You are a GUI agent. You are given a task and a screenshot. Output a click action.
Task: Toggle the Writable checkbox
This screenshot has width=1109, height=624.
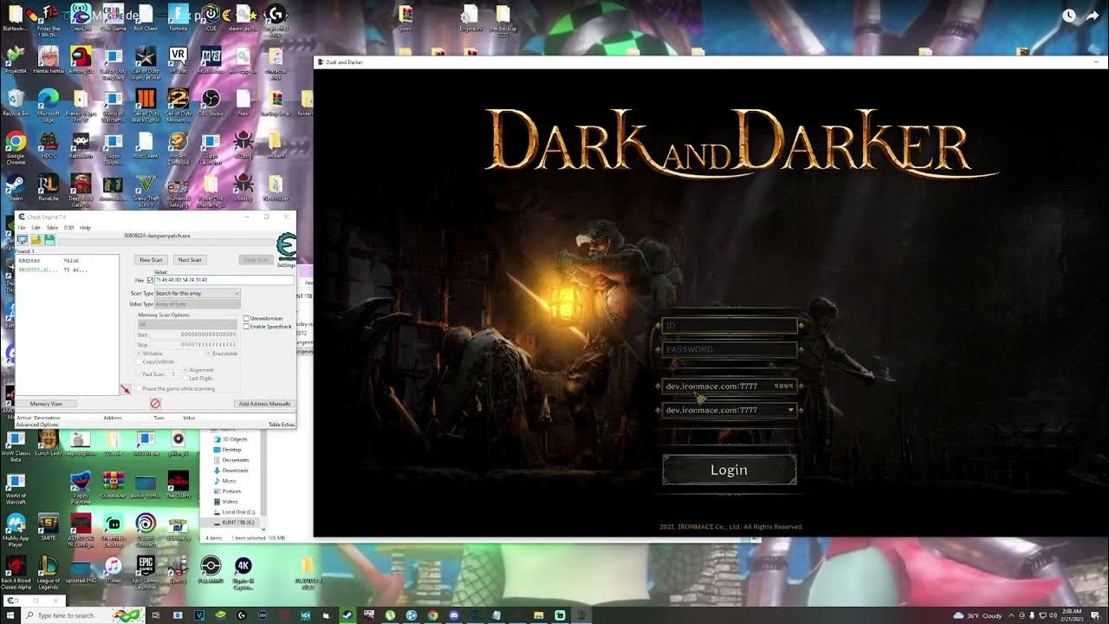pyautogui.click(x=139, y=354)
